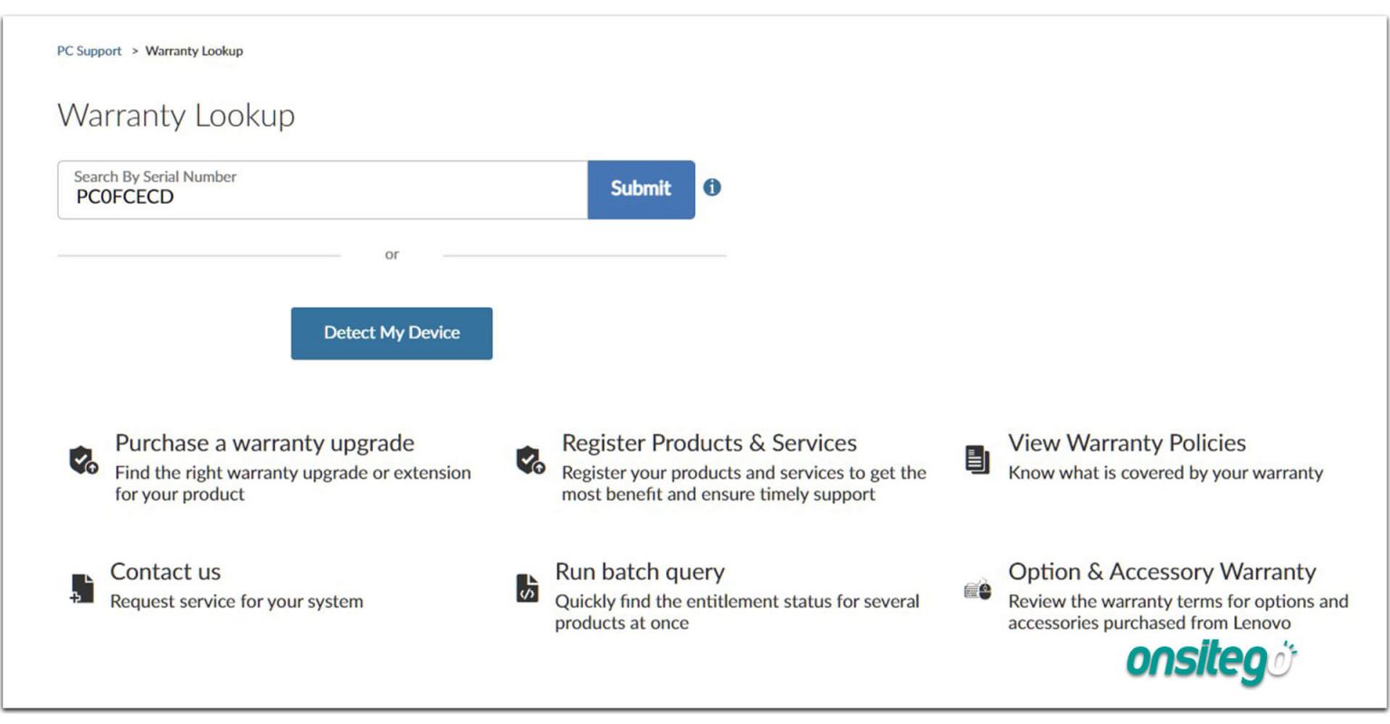Click the Register Products shield icon
Image resolution: width=1390 pixels, height=724 pixels.
pos(530,460)
